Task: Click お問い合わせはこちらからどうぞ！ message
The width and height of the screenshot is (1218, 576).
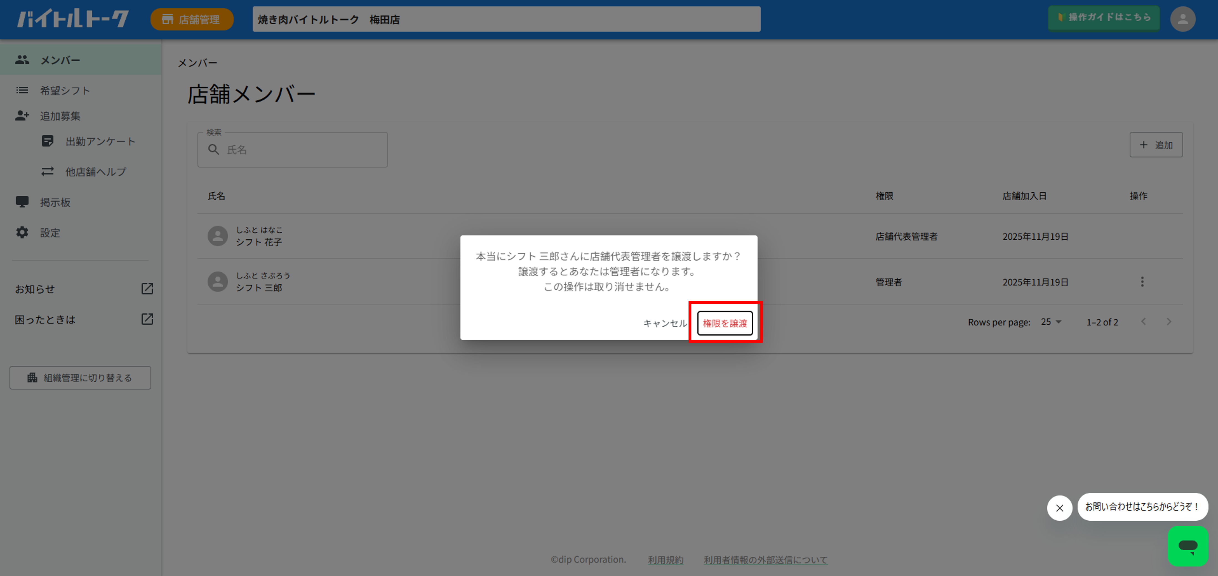Action: point(1142,507)
